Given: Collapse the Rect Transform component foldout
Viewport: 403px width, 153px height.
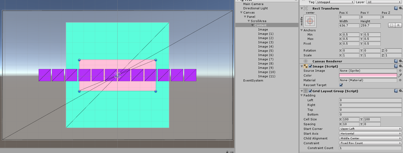Looking at the screenshot, I should pyautogui.click(x=302, y=8).
